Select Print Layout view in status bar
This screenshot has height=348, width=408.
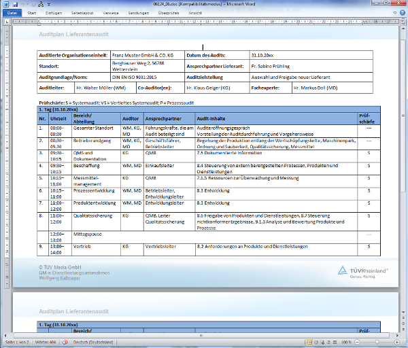point(309,342)
